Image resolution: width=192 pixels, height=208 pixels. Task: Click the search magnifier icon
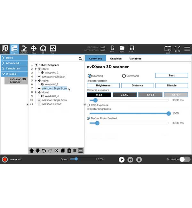80,59
